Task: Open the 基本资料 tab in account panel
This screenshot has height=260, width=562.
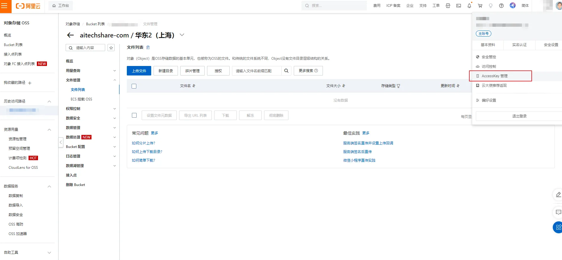Action: pyautogui.click(x=488, y=45)
